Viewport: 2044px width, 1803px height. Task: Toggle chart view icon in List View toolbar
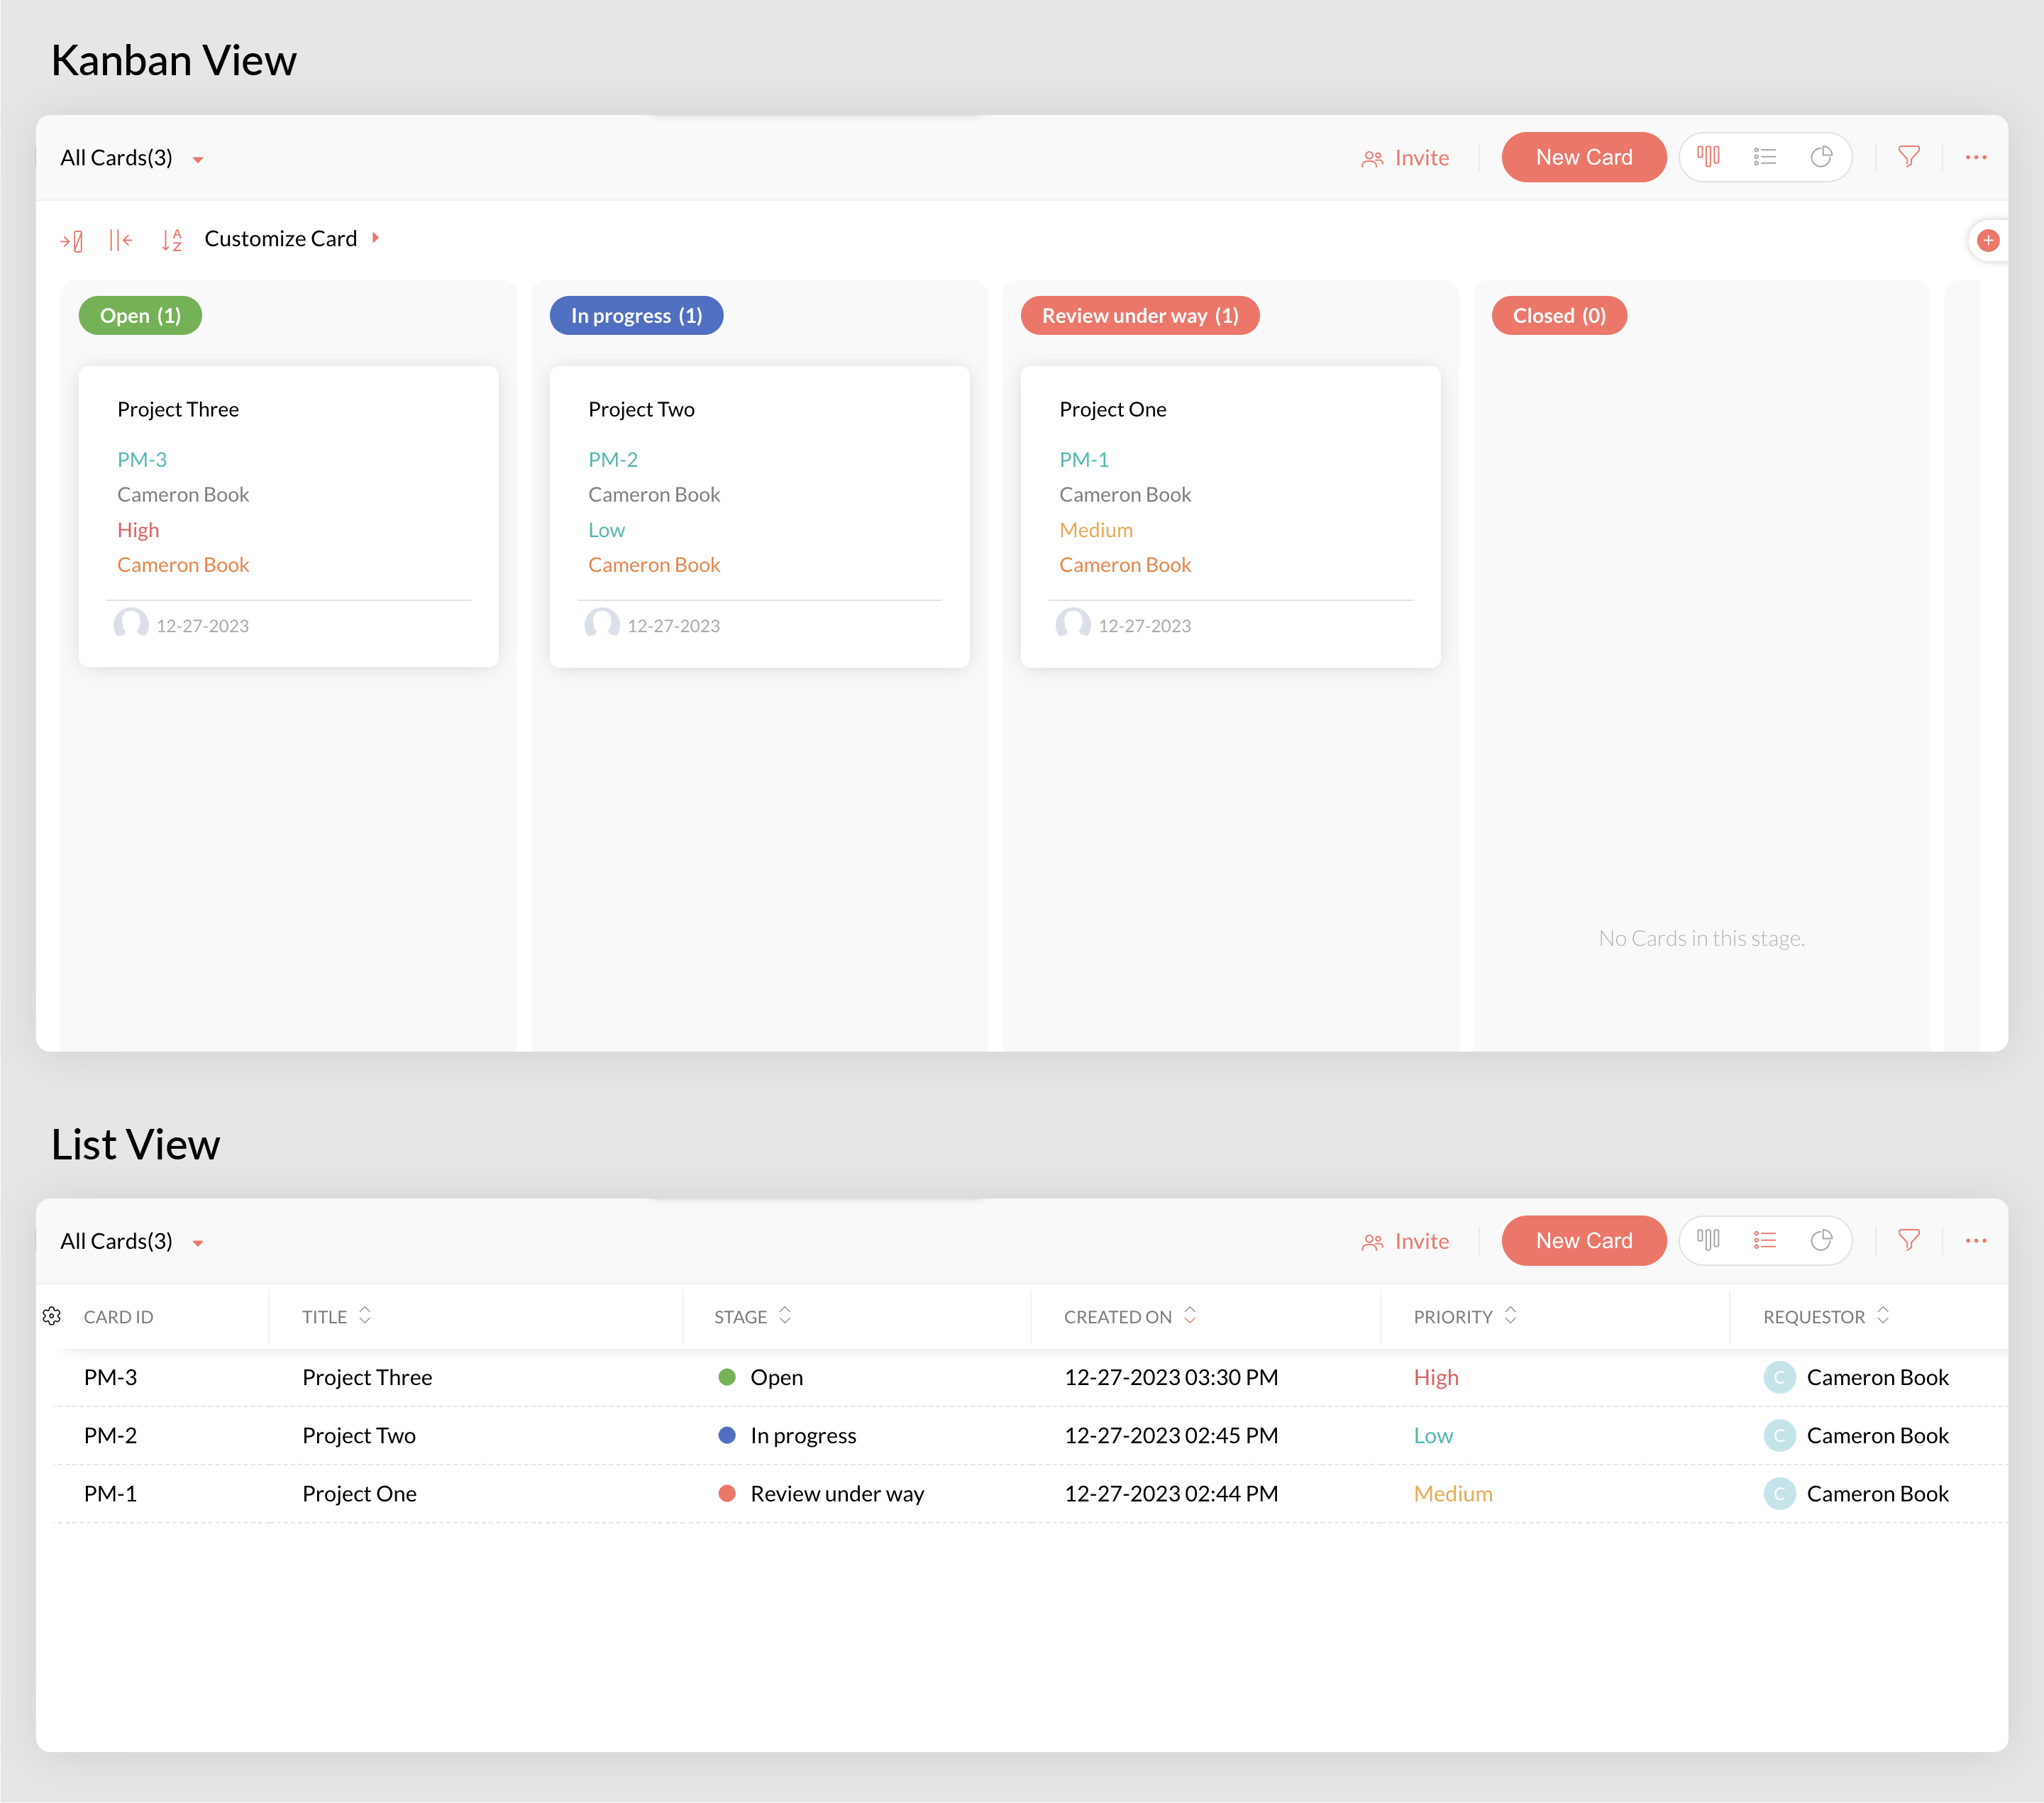[x=1821, y=1240]
